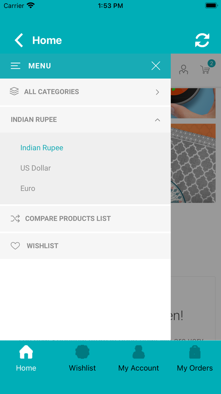
Task: Tap the stacked layers categories icon
Action: (14, 92)
